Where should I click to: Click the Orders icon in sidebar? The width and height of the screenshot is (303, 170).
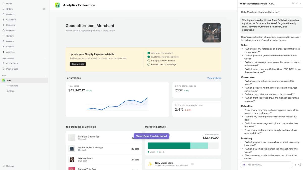pos(4,9)
